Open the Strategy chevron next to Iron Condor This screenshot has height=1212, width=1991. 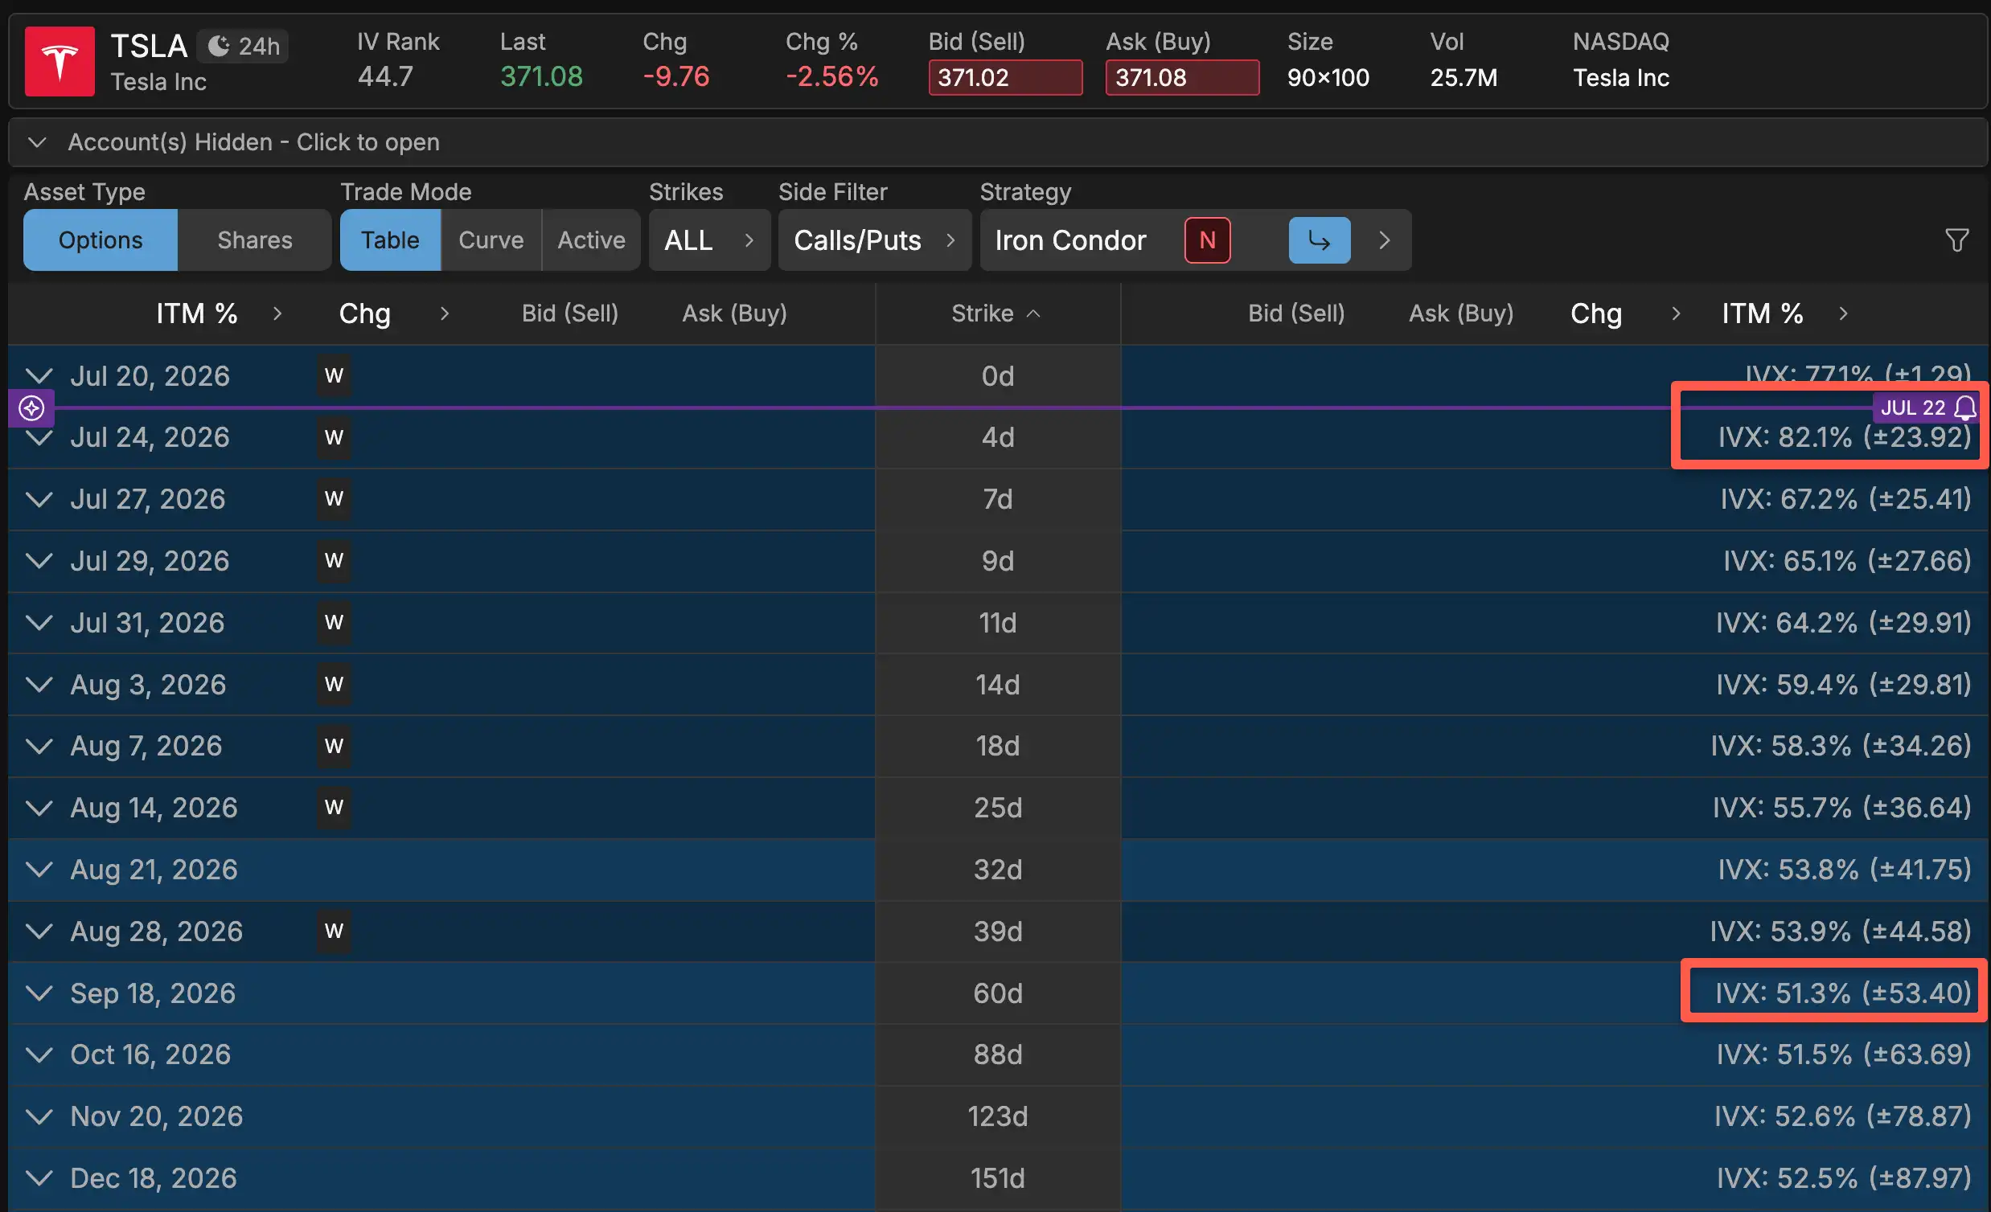(1384, 240)
